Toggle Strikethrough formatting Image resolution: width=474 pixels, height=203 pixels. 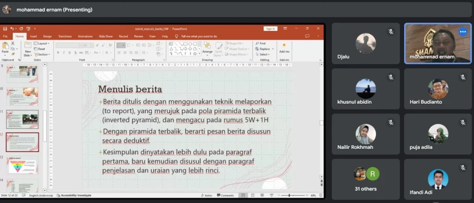(x=81, y=53)
